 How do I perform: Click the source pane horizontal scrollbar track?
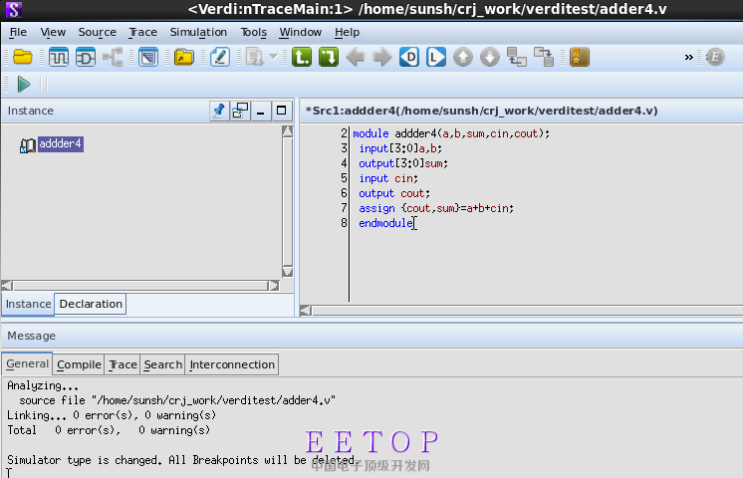point(527,311)
